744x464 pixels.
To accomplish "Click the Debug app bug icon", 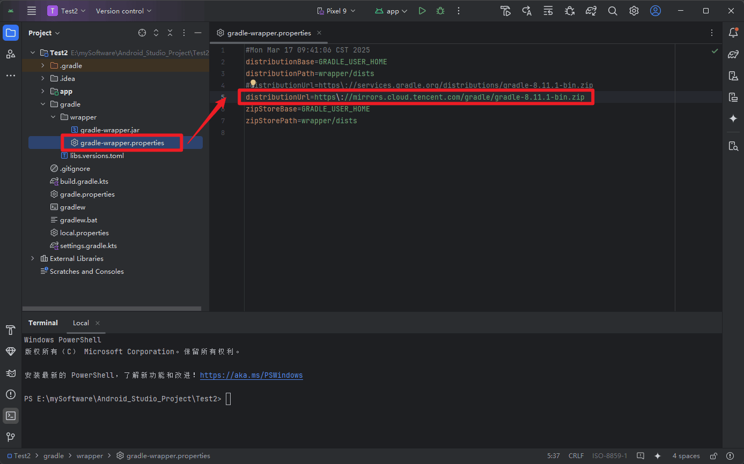I will point(440,11).
